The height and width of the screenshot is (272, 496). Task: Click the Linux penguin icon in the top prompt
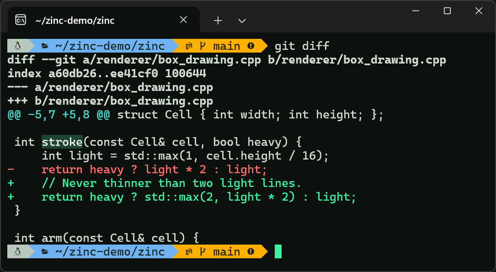[18, 46]
